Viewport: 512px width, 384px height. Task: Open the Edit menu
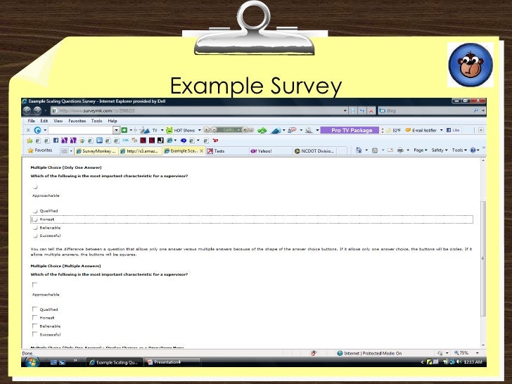[44, 121]
